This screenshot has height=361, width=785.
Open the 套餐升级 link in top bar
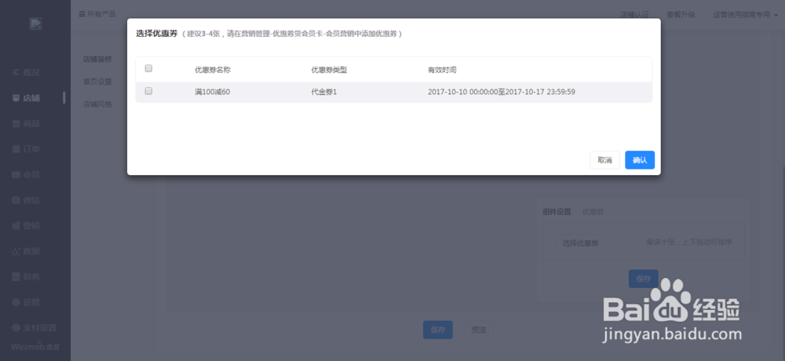(681, 15)
